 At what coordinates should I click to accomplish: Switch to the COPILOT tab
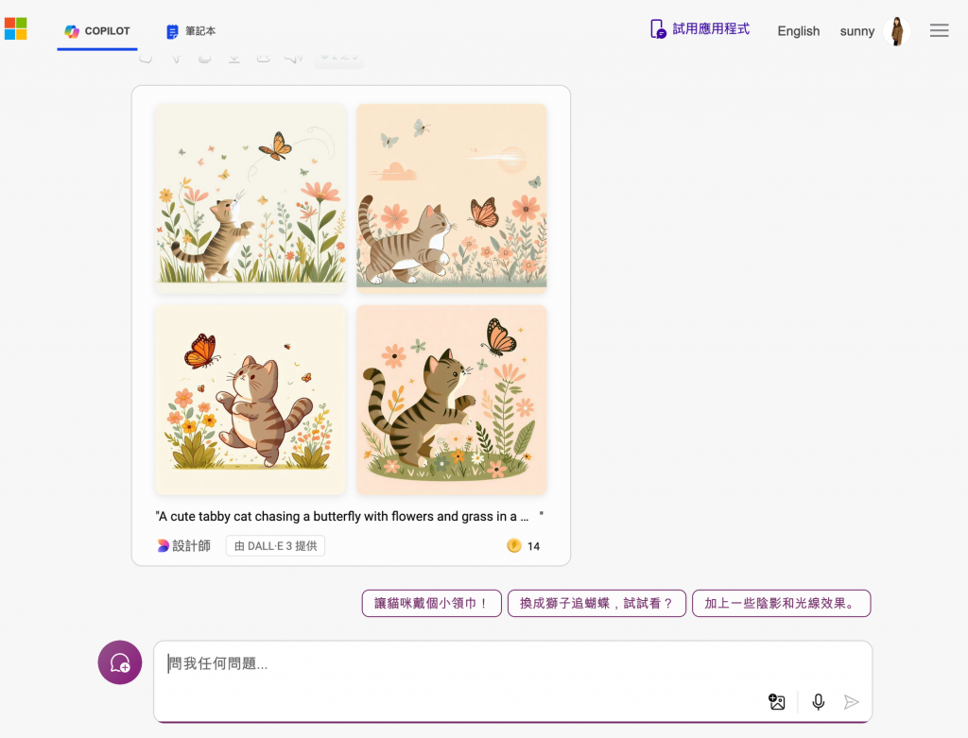(97, 31)
